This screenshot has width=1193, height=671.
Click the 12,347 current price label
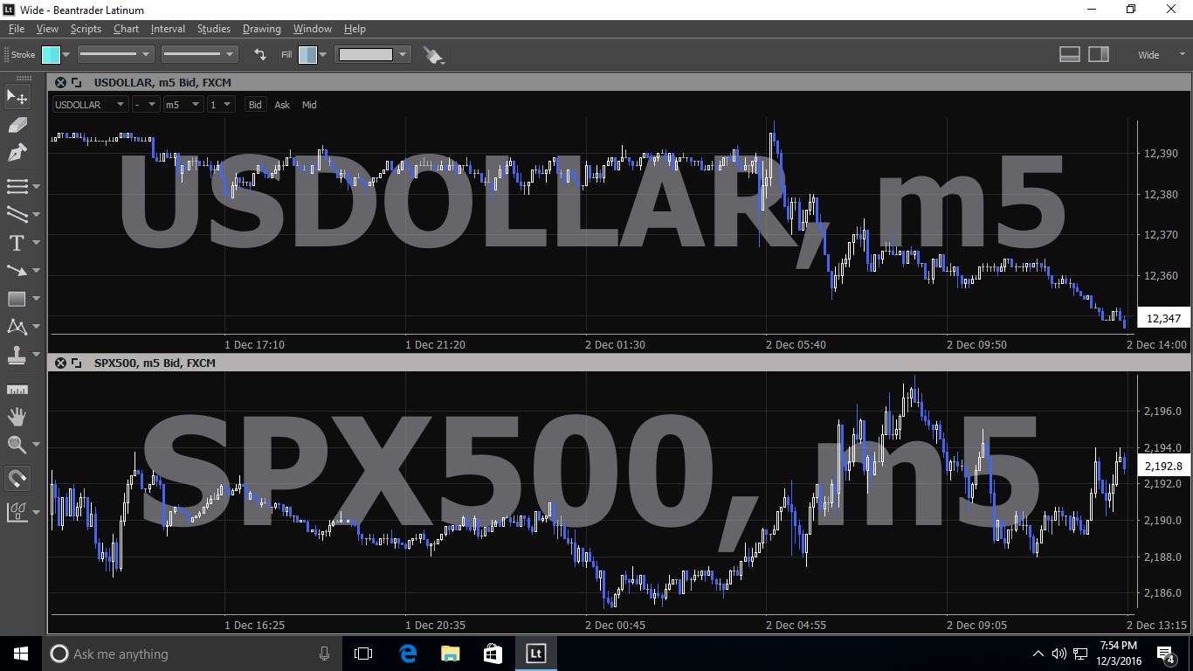point(1163,318)
